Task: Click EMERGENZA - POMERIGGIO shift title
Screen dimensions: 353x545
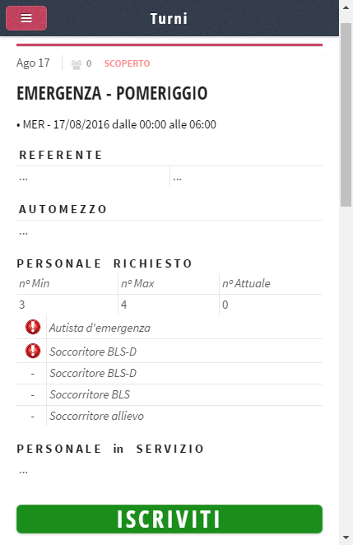Action: (112, 93)
